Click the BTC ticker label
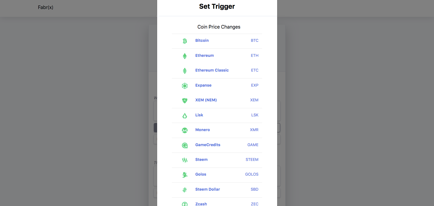434x206 pixels. [x=255, y=40]
